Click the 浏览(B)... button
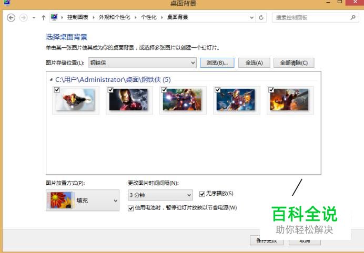 click(217, 63)
